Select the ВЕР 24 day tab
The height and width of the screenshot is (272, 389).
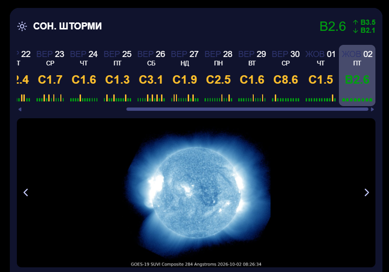point(84,75)
